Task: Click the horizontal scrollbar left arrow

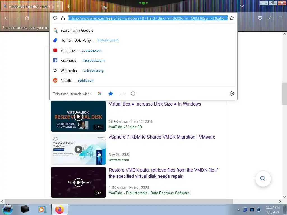Action: coord(2,202)
